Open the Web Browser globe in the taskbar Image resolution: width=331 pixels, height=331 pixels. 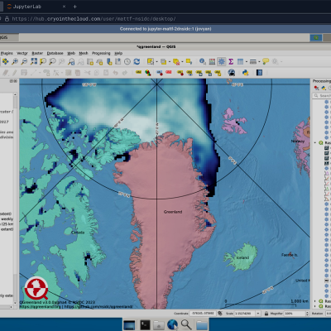172,324
